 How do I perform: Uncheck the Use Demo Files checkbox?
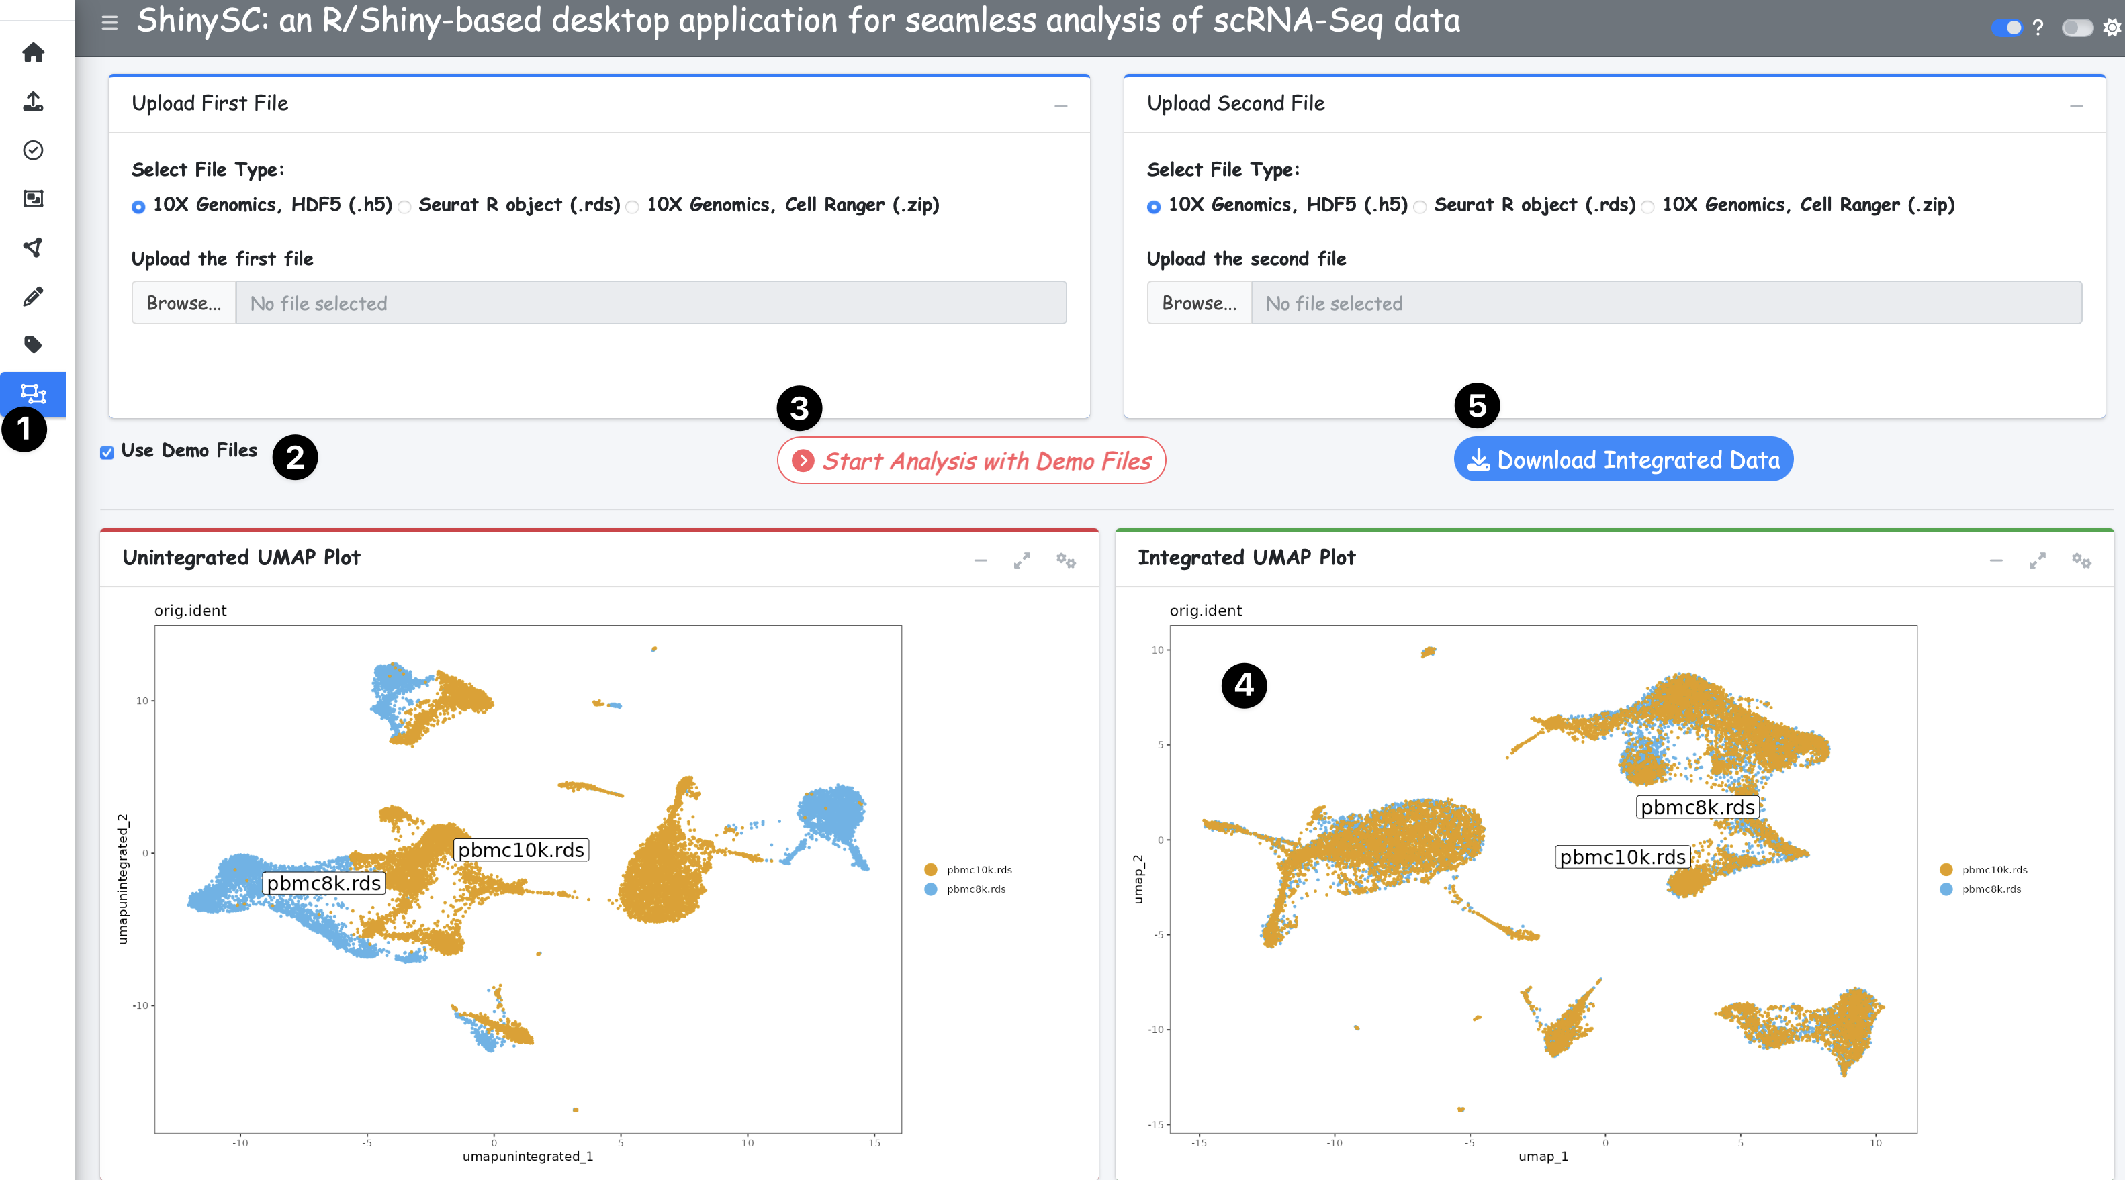pyautogui.click(x=107, y=452)
